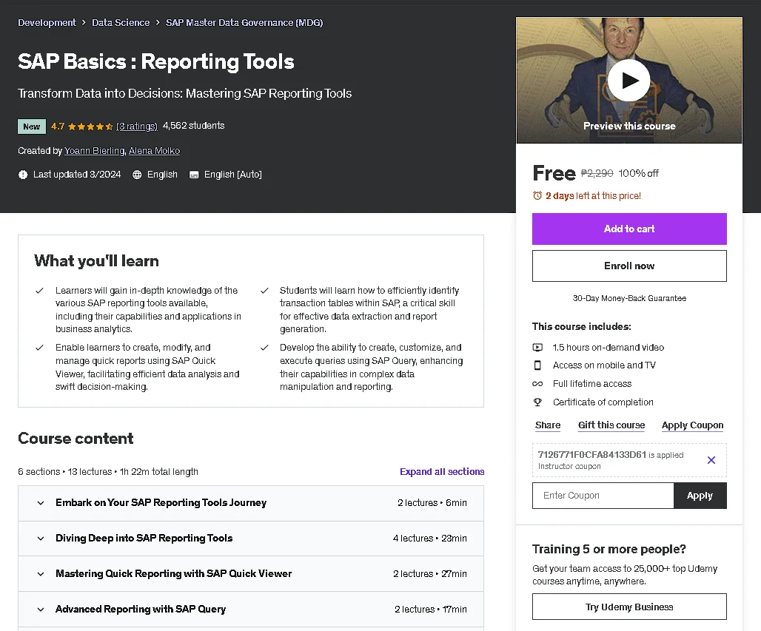761x631 pixels.
Task: Expand 'Advanced Reporting with SAP Query' section
Action: coord(251,609)
